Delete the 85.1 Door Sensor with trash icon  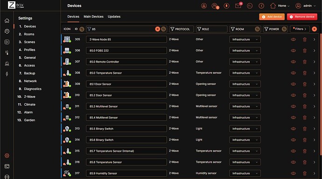pyautogui.click(x=305, y=84)
